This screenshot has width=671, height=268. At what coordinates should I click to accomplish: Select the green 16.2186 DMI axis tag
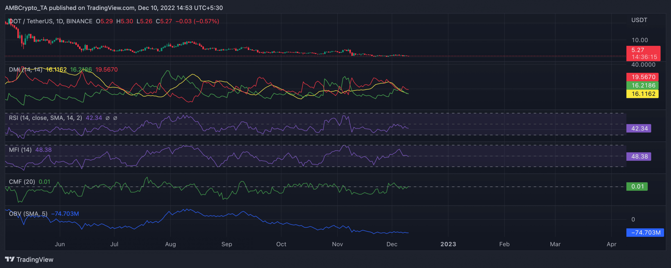pyautogui.click(x=643, y=85)
